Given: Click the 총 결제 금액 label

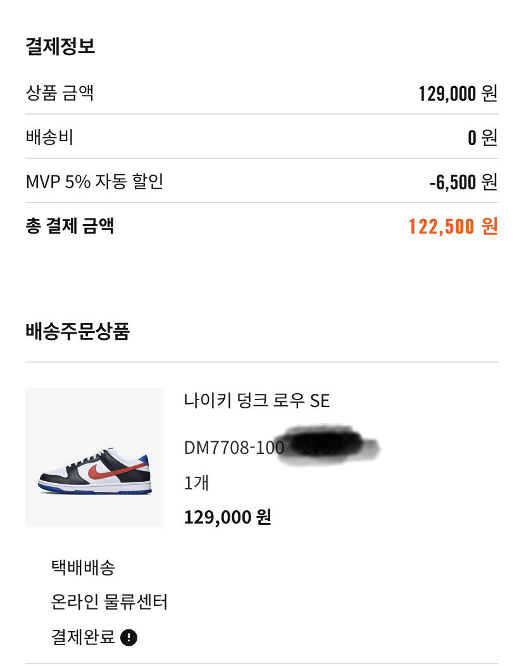Looking at the screenshot, I should coord(70,226).
